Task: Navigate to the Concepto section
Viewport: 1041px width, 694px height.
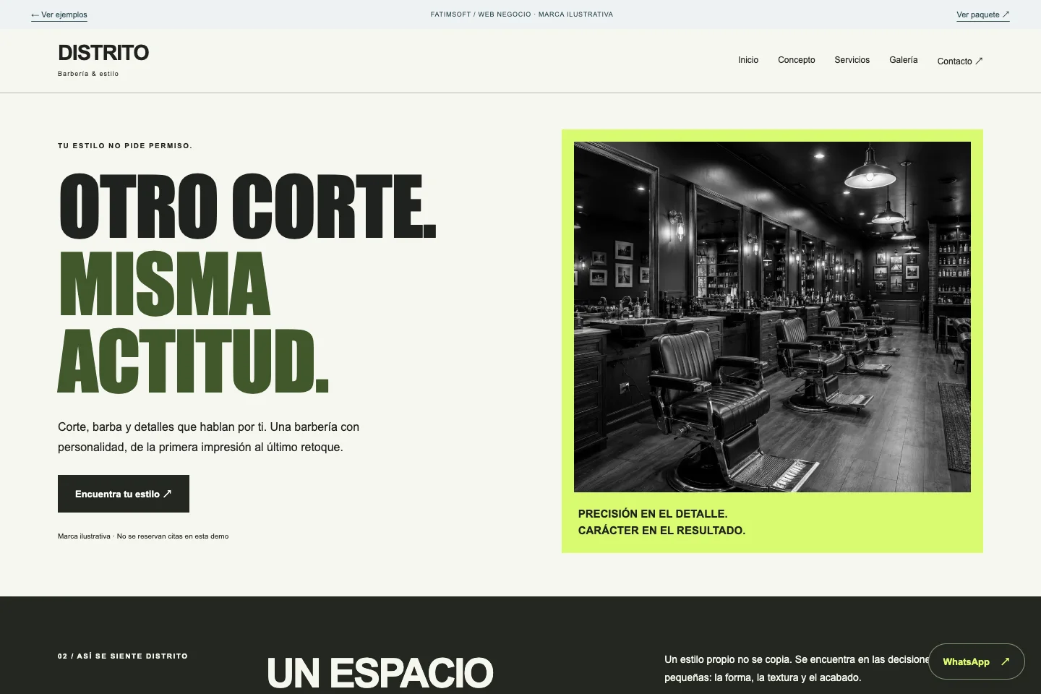Action: click(797, 60)
